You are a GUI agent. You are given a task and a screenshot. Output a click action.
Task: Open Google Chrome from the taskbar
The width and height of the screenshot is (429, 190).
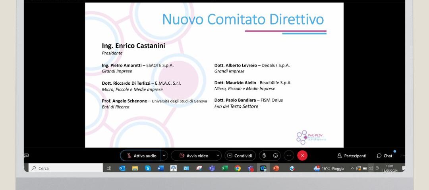click(238, 169)
